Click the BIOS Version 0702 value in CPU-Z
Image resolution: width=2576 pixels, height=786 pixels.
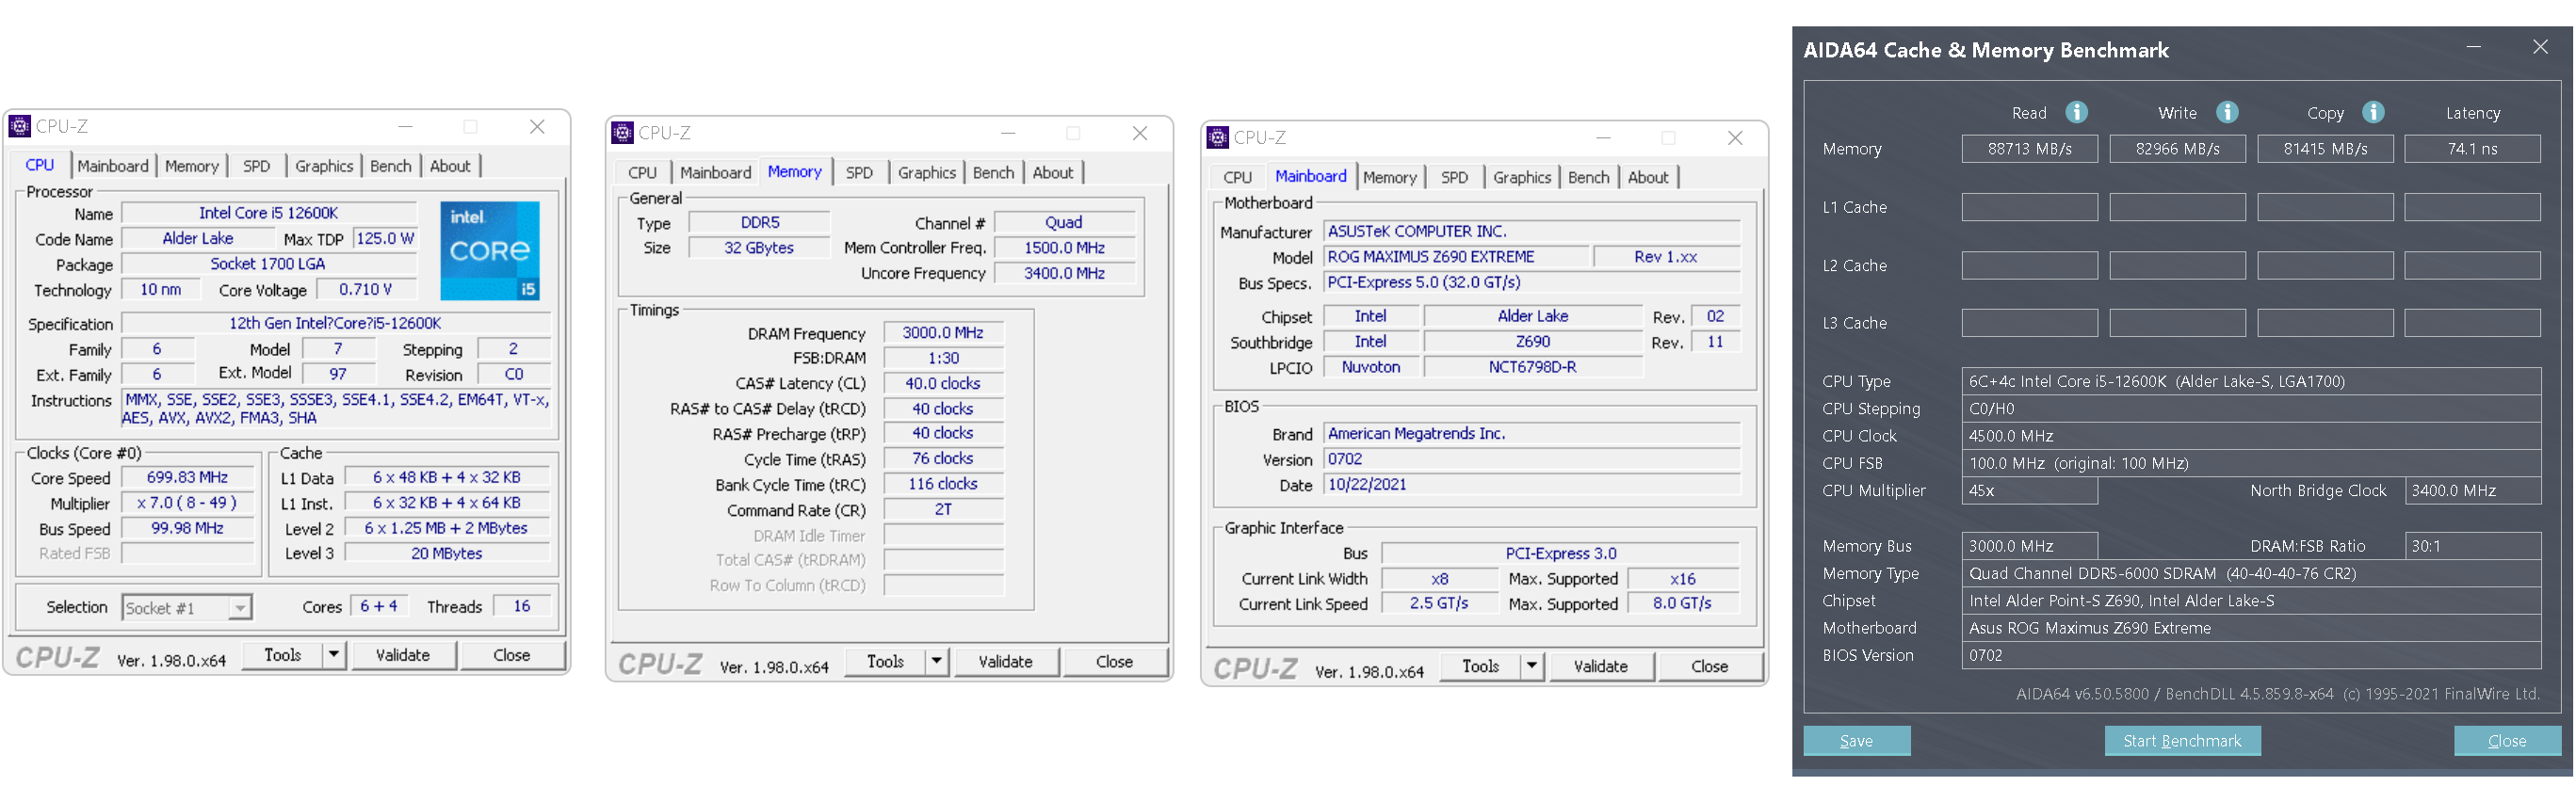point(1531,459)
